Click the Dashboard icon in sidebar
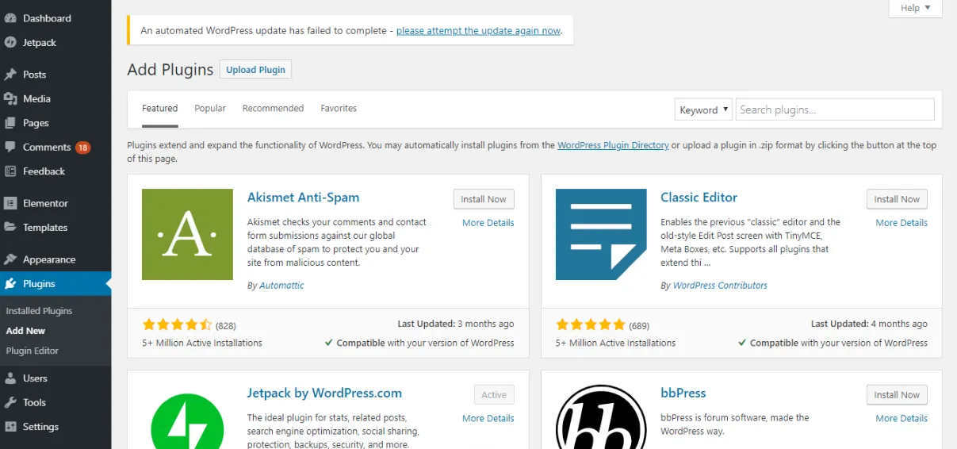The image size is (957, 449). point(10,18)
